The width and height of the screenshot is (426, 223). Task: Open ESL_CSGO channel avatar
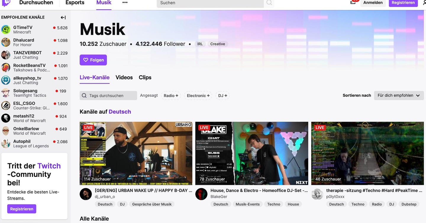[x=6, y=105]
